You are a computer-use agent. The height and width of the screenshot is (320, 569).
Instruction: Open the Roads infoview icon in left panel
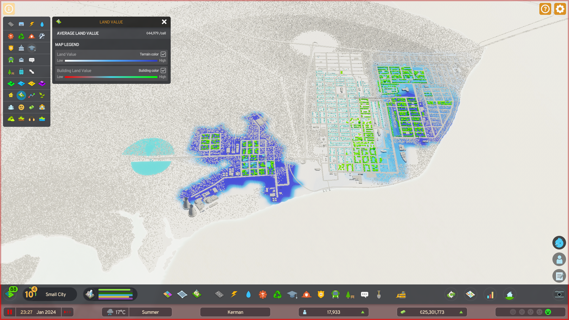pos(11,24)
